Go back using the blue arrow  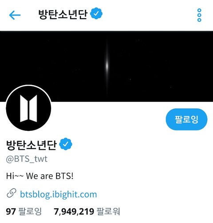point(15,15)
